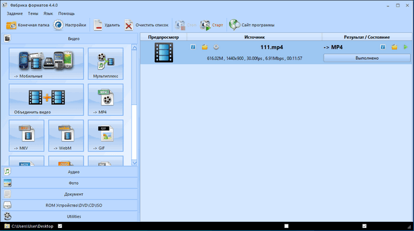The image size is (414, 231).
Task: Select the Объединить видео tile
Action: coord(46,99)
